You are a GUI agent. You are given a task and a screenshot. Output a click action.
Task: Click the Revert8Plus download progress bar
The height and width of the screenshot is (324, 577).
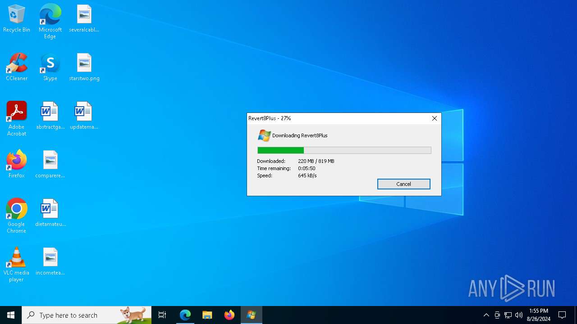pos(344,150)
